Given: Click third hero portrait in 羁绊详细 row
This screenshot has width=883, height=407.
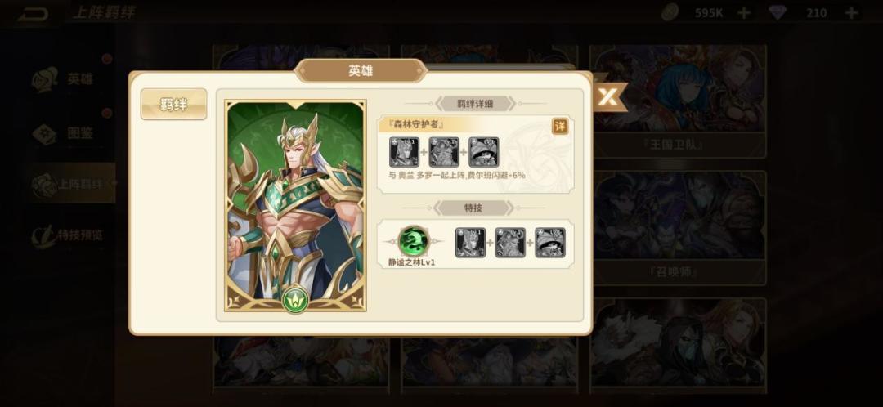Looking at the screenshot, I should coord(484,152).
